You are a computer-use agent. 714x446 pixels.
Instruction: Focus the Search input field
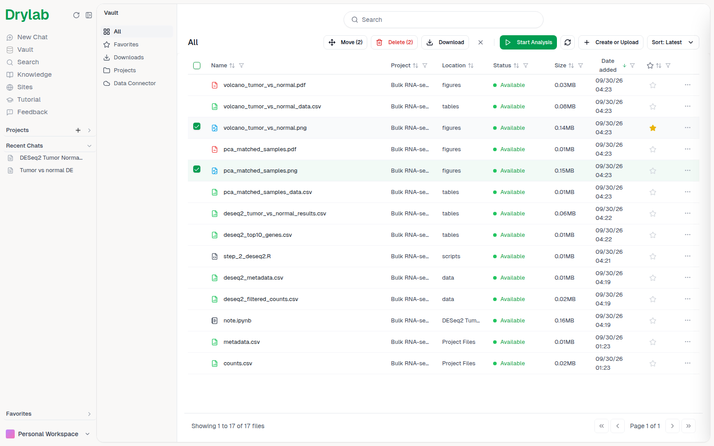[x=444, y=20]
